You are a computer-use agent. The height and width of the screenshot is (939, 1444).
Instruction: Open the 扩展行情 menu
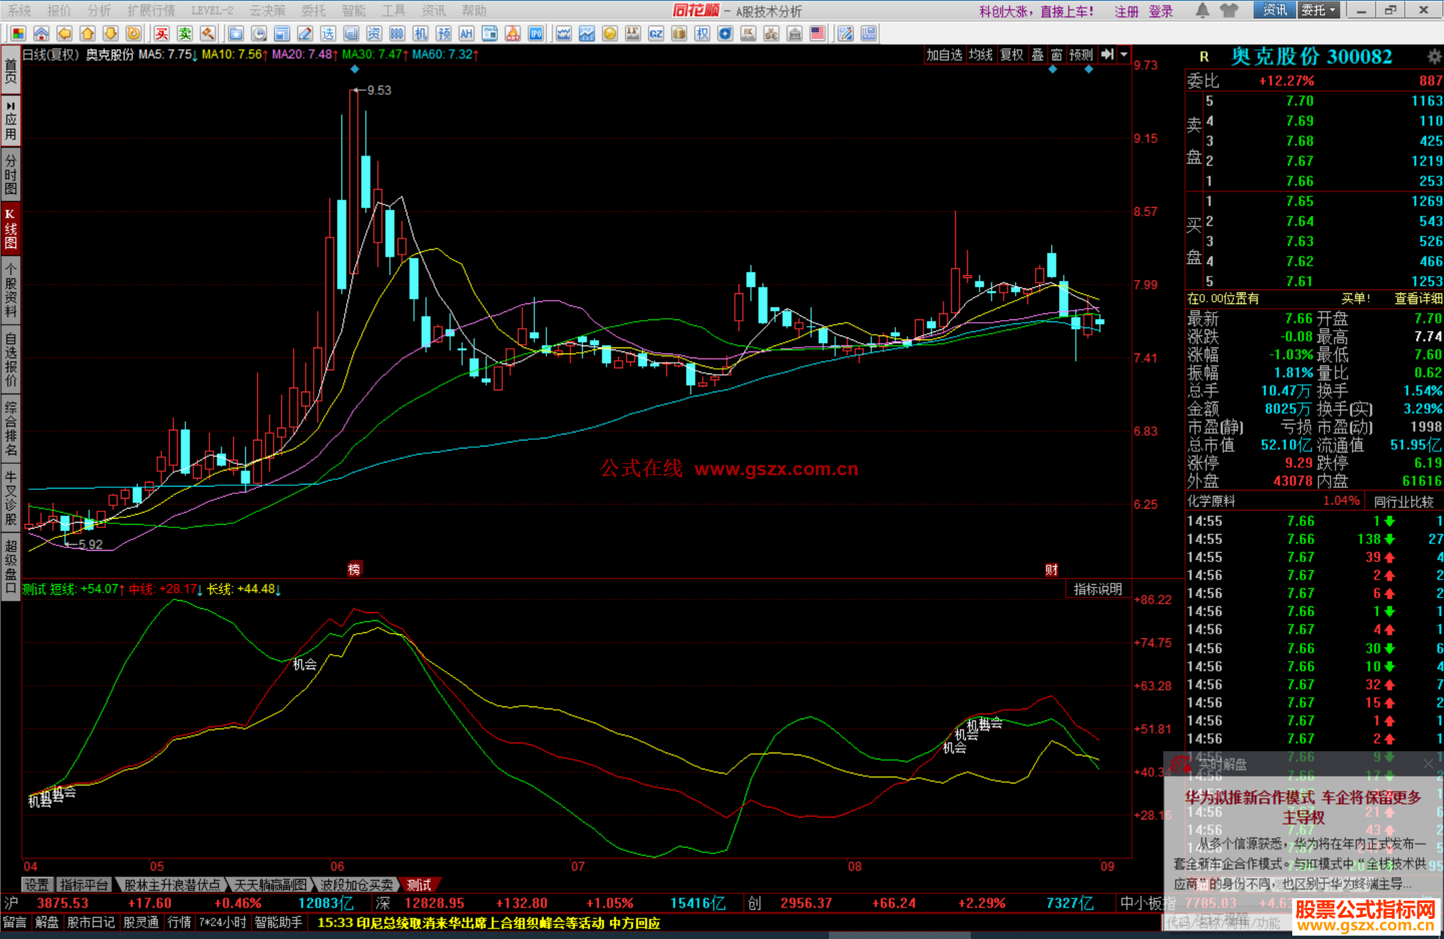151,11
